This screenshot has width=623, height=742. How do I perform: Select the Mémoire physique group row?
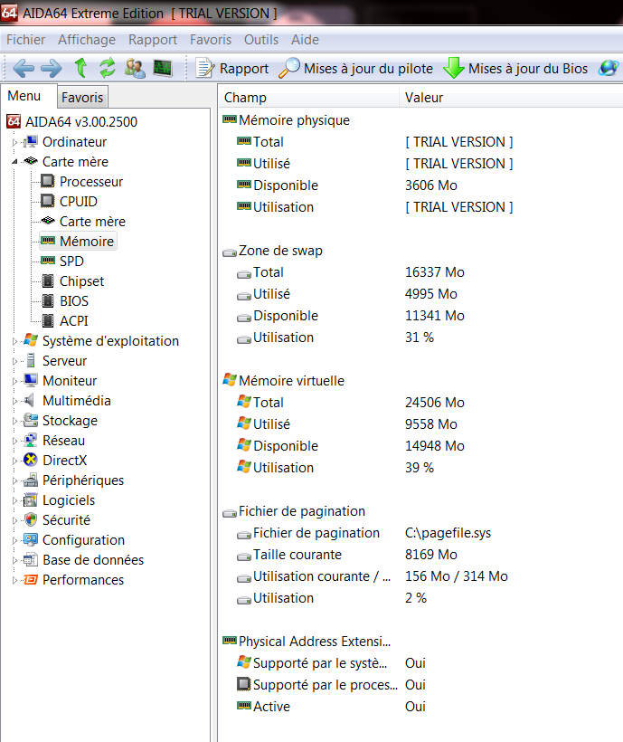click(x=286, y=120)
